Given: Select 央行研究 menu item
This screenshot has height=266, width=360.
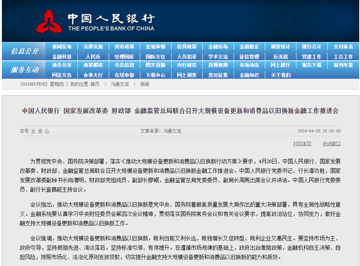Looking at the screenshot, I should (187, 65).
